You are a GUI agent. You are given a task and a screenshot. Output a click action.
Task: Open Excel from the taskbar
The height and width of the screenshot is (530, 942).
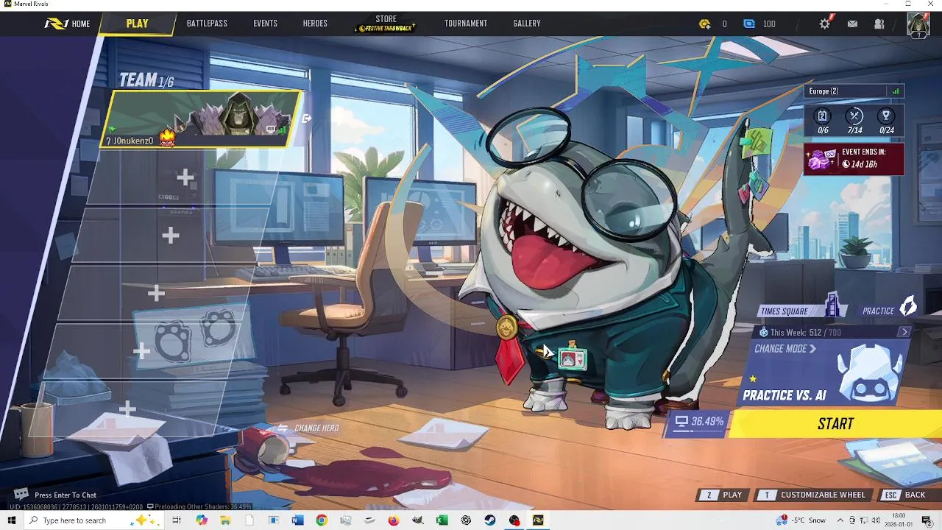point(442,520)
